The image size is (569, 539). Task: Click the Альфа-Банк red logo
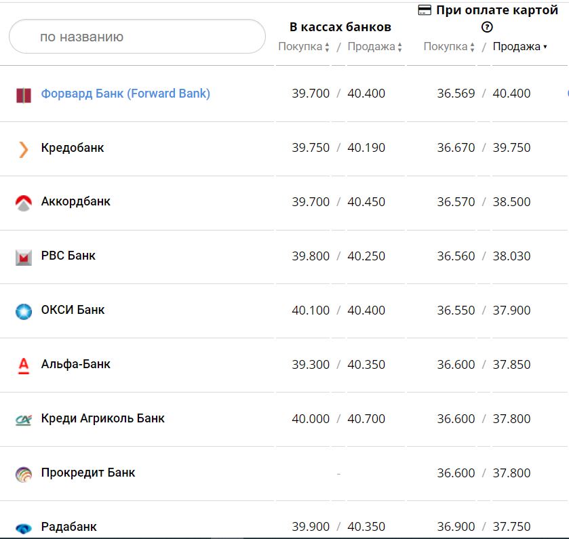tap(24, 365)
